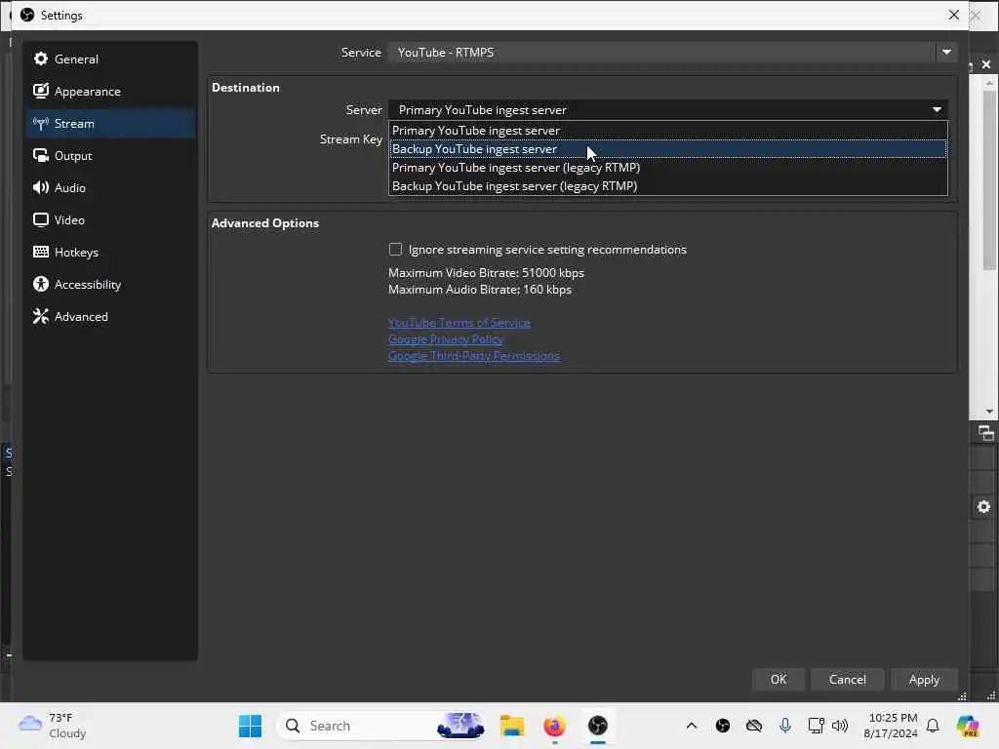The image size is (999, 749).
Task: Expand the Service dropdown arrow
Action: (x=946, y=53)
